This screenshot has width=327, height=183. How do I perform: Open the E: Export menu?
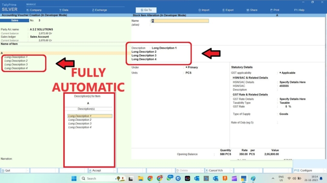228,10
